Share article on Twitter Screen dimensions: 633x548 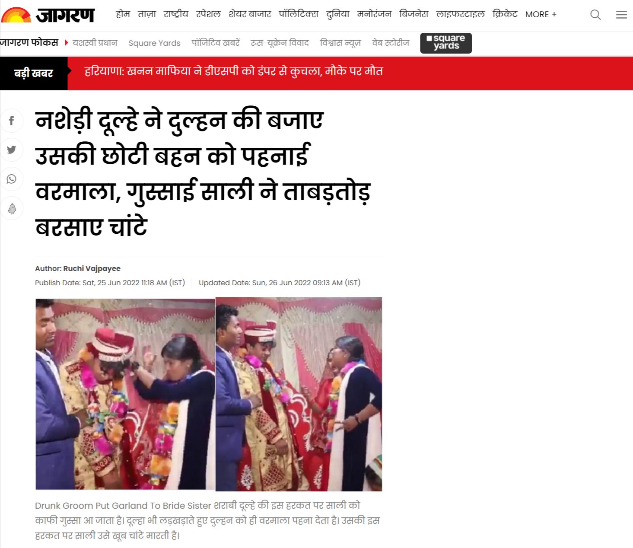click(x=12, y=150)
